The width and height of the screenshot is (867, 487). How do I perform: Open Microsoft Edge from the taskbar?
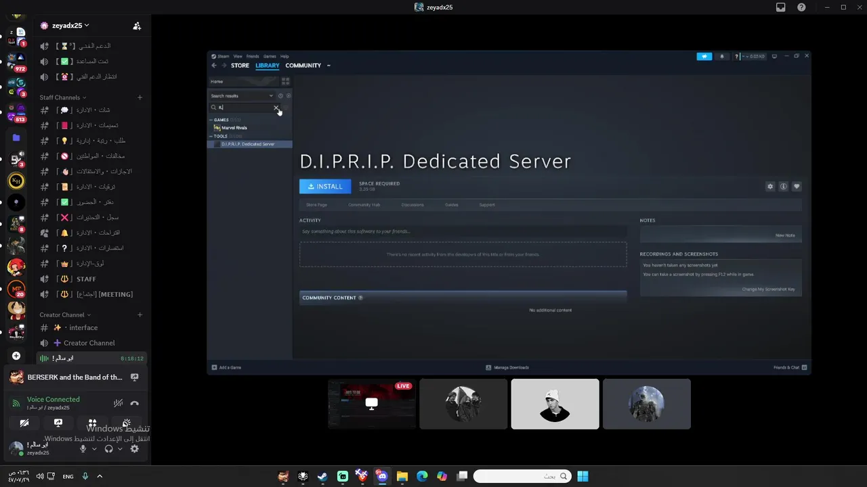[x=422, y=476]
